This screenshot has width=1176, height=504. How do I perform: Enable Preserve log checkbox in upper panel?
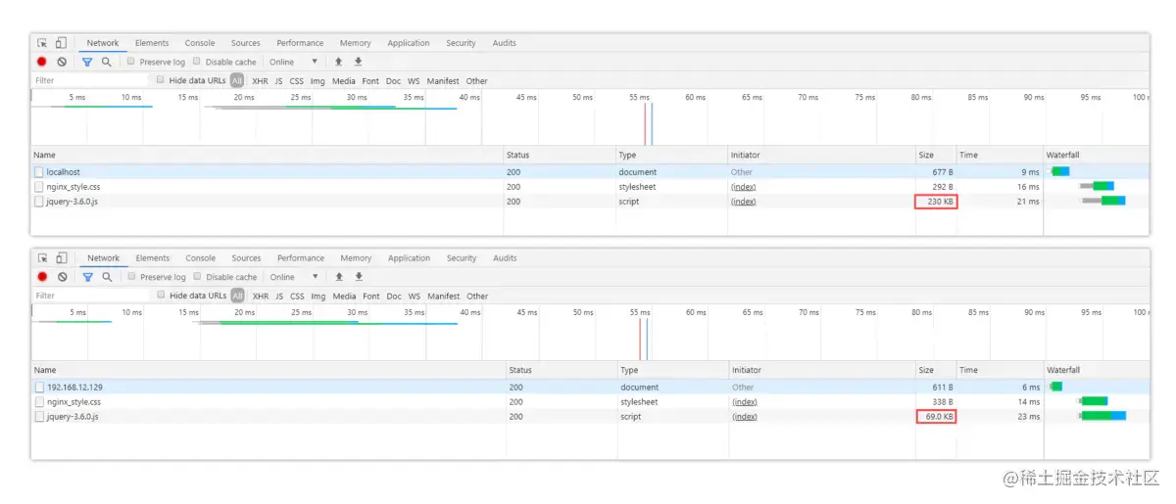click(x=131, y=61)
